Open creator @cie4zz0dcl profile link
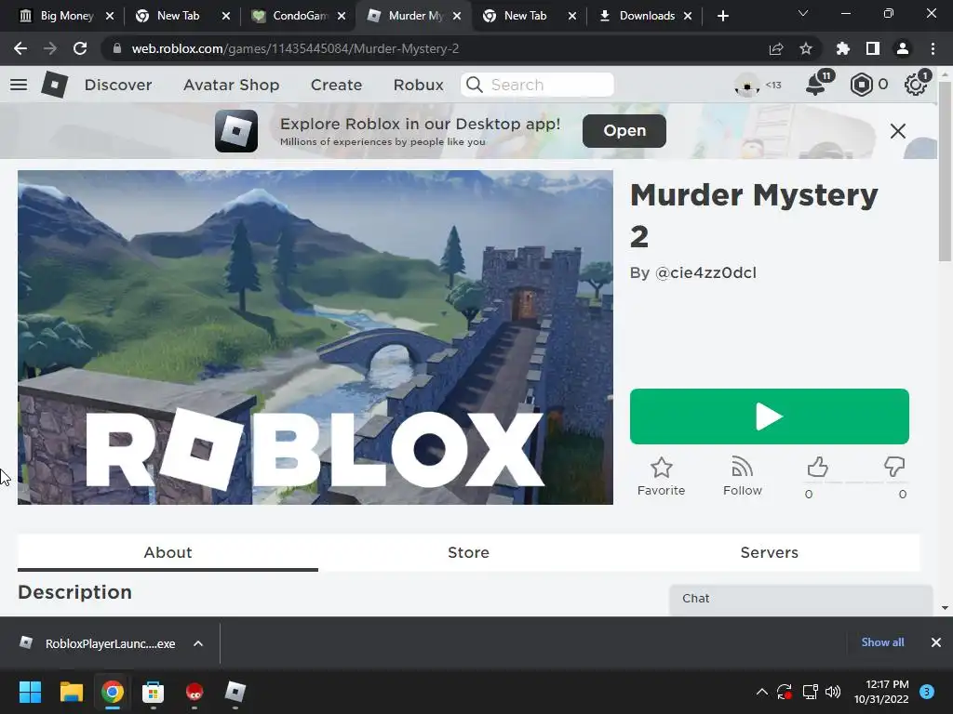This screenshot has width=953, height=714. pyautogui.click(x=705, y=272)
